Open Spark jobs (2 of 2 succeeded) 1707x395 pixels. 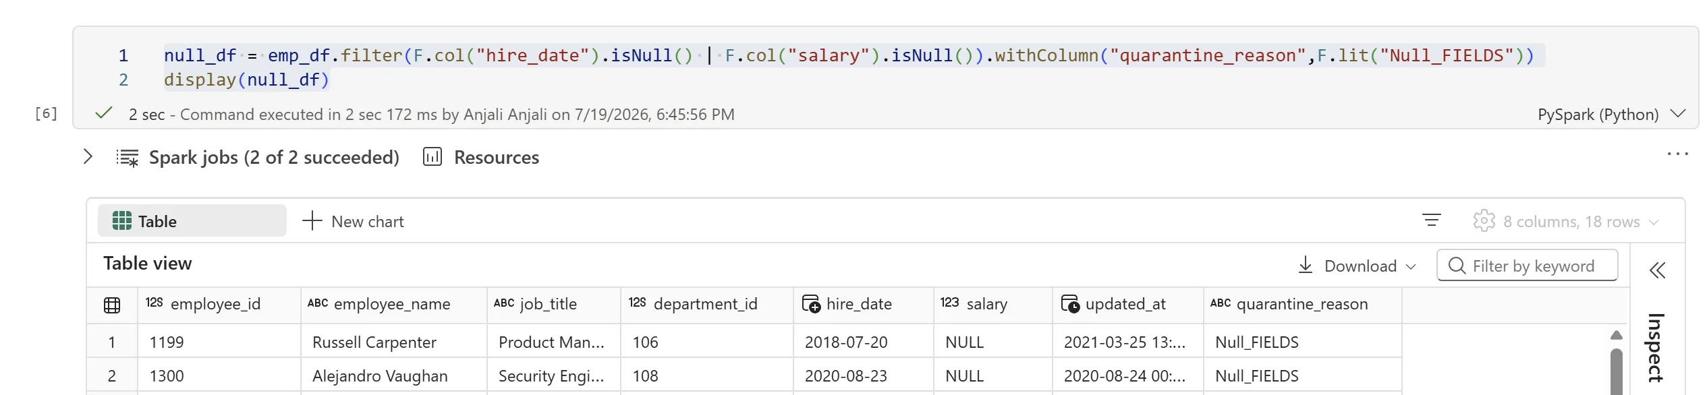tap(274, 157)
